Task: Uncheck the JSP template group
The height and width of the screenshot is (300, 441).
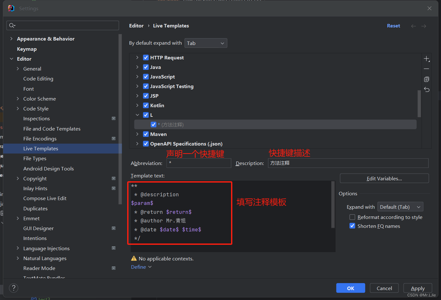Action: point(146,96)
